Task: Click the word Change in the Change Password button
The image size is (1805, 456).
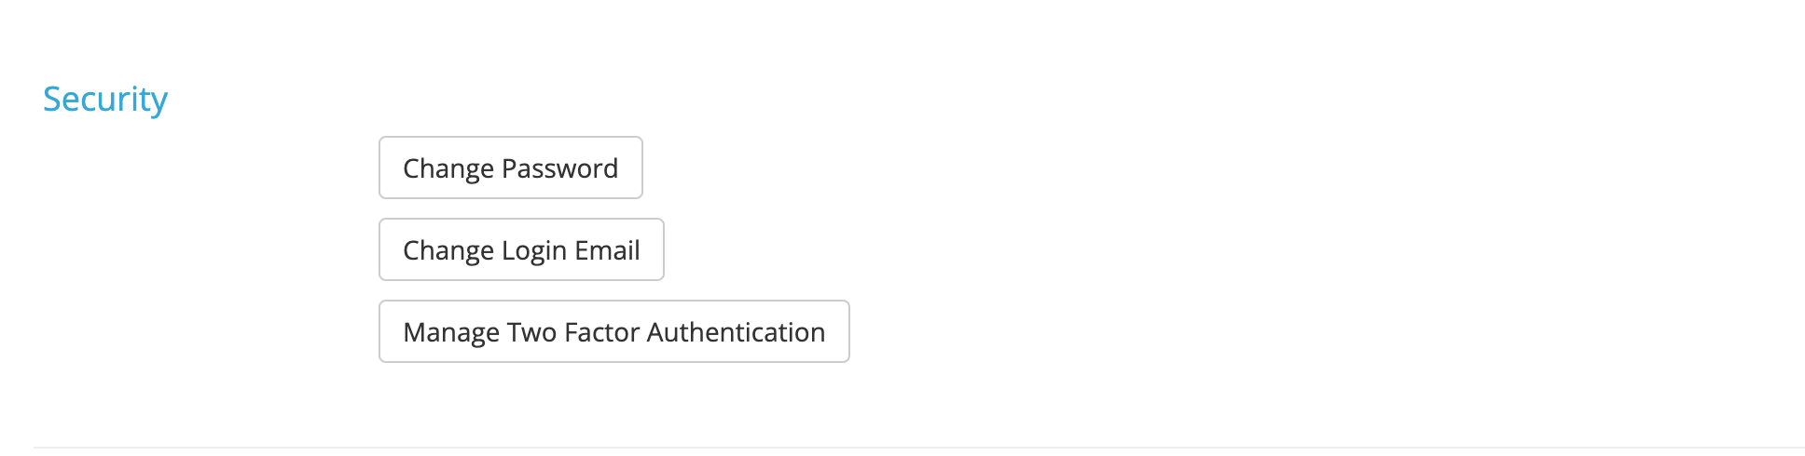Action: (x=448, y=168)
